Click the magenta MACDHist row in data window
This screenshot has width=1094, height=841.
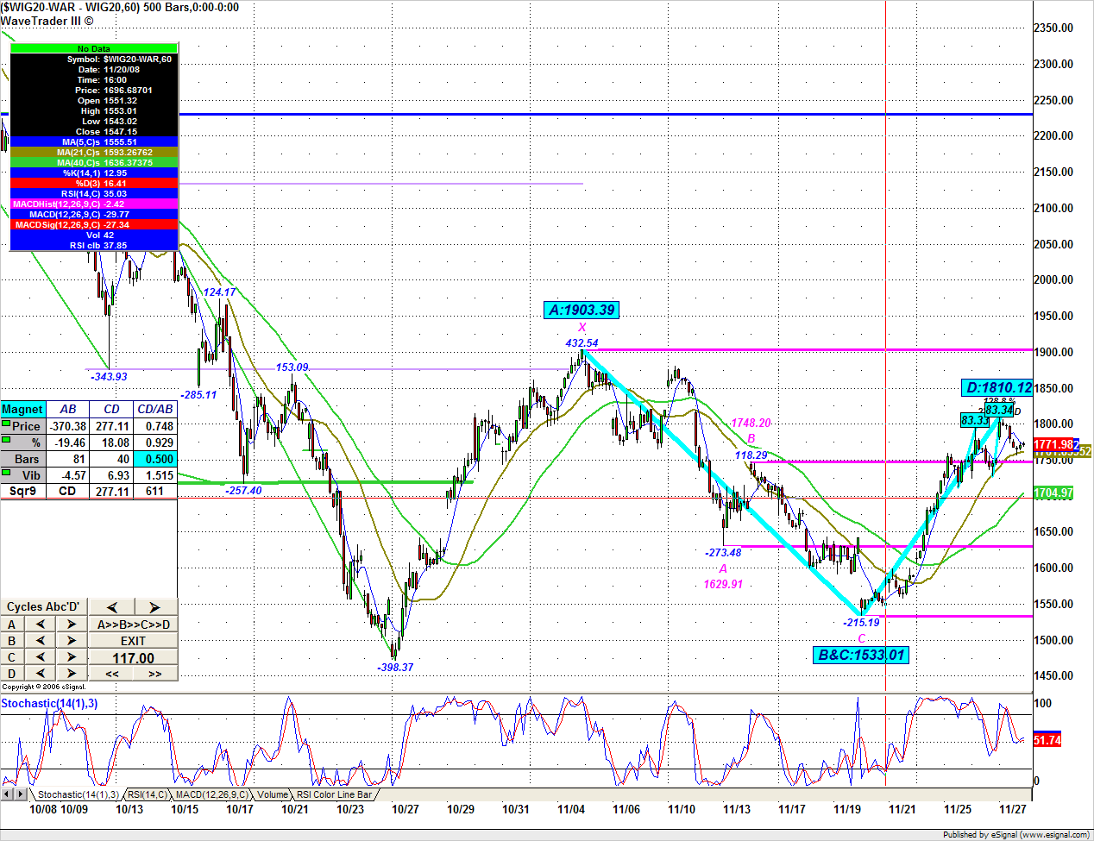pyautogui.click(x=94, y=204)
